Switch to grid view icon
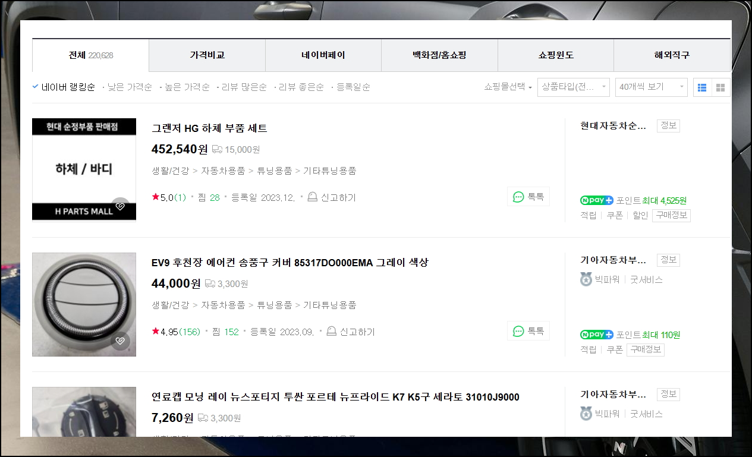This screenshot has width=752, height=457. [720, 87]
